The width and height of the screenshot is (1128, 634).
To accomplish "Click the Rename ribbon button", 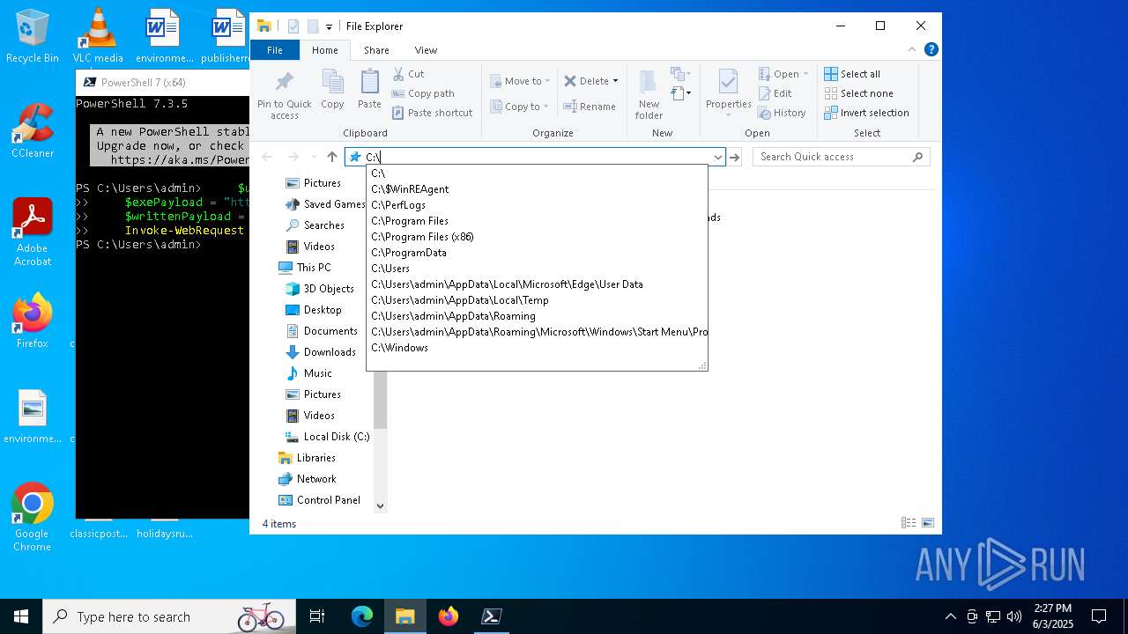I will [x=590, y=107].
